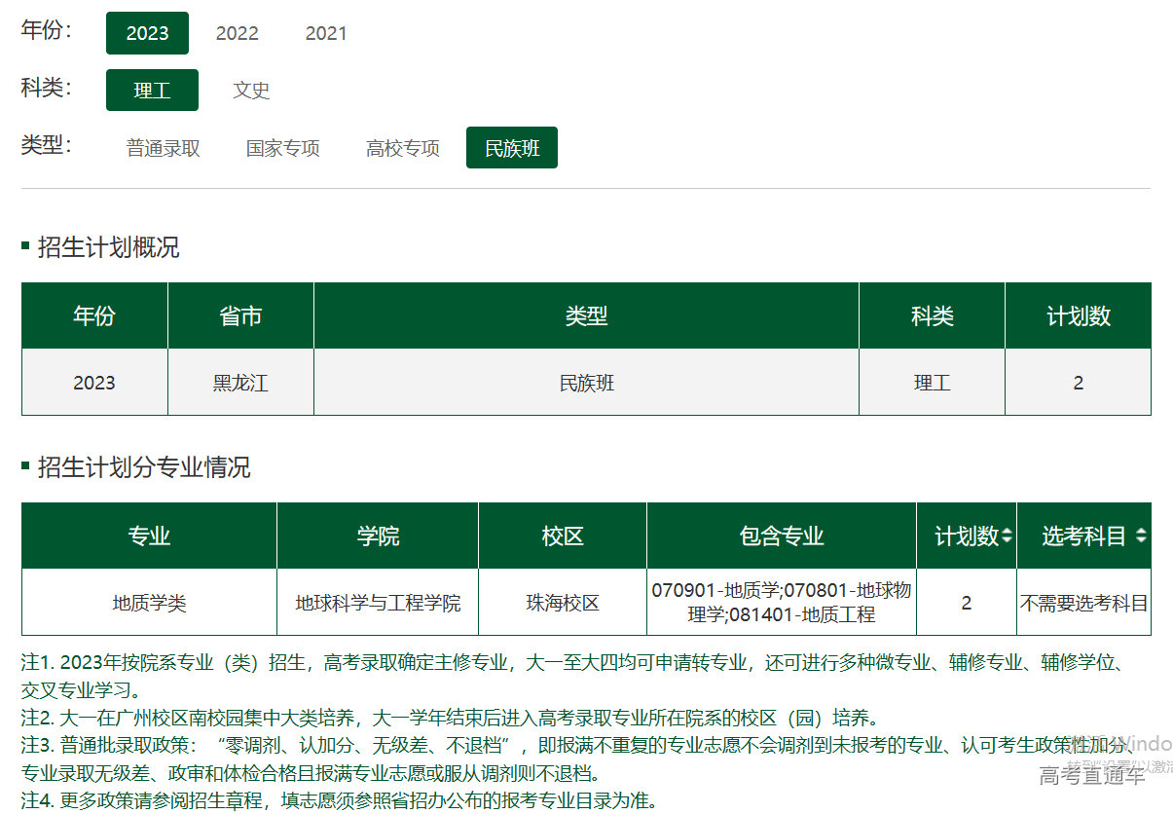Click the 校区 column header
1173x814 pixels.
click(563, 536)
